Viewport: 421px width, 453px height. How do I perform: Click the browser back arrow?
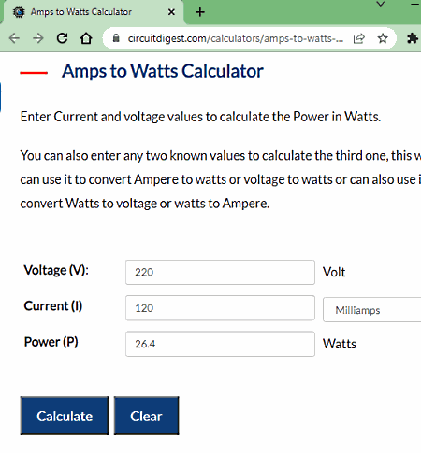tap(14, 38)
